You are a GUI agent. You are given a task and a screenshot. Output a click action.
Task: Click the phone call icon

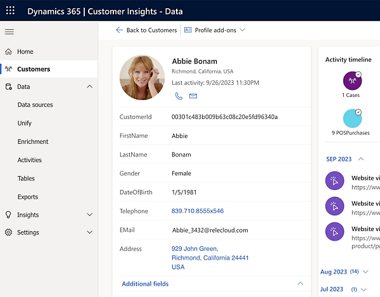click(179, 96)
